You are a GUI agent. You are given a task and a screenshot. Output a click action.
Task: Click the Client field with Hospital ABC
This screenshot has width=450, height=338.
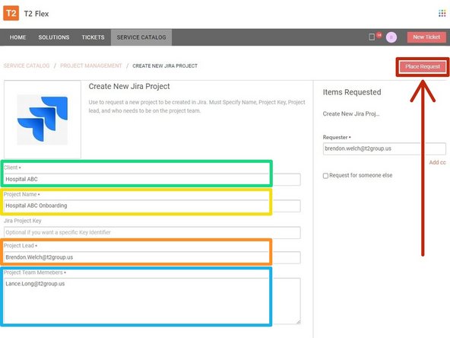[x=152, y=180]
